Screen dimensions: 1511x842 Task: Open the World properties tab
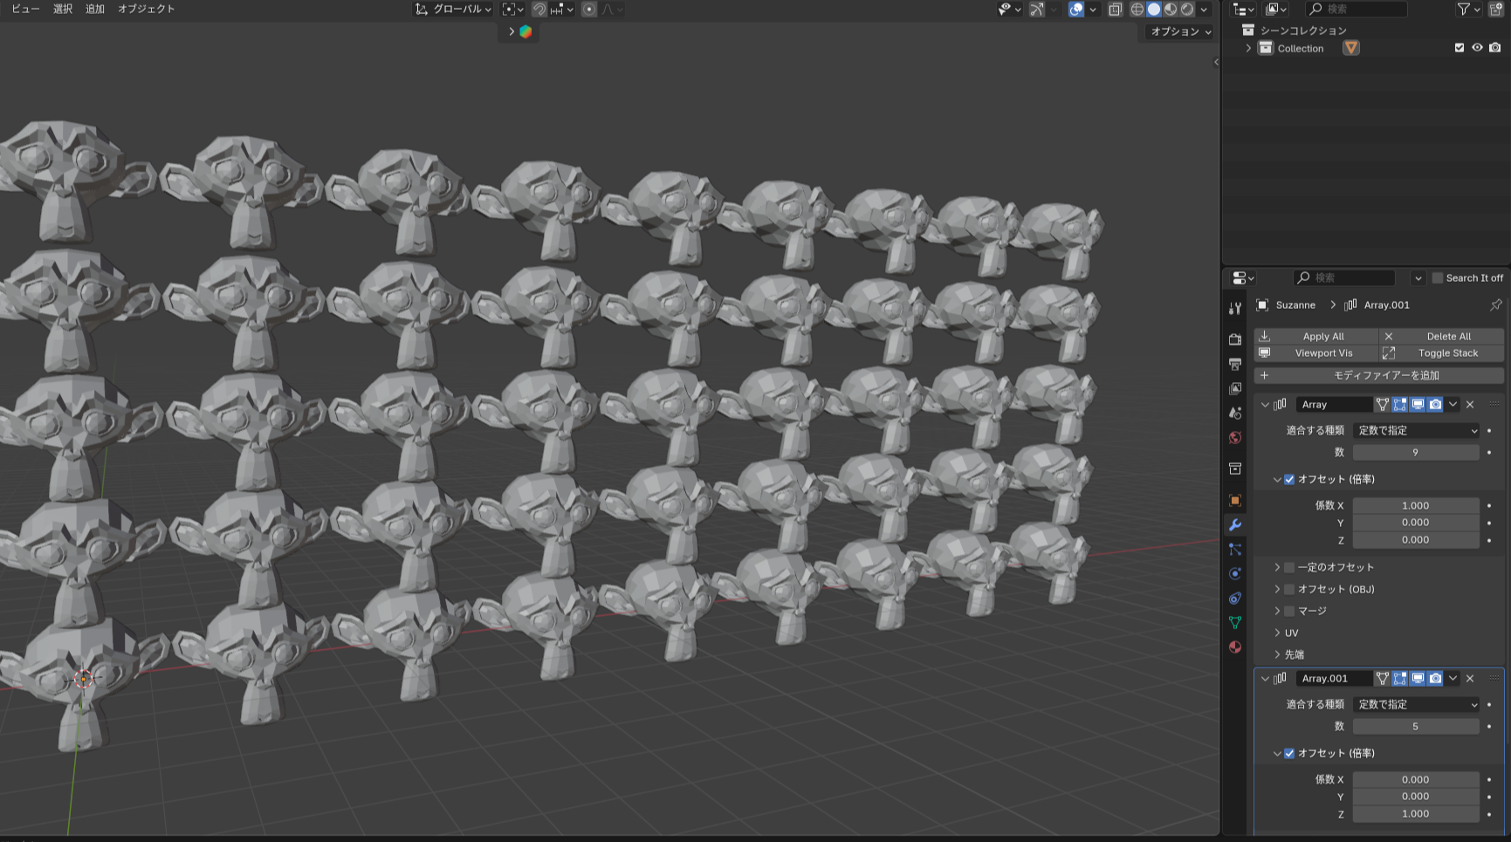point(1235,437)
